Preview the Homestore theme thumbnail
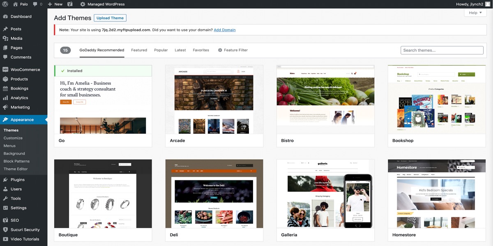 pyautogui.click(x=437, y=194)
